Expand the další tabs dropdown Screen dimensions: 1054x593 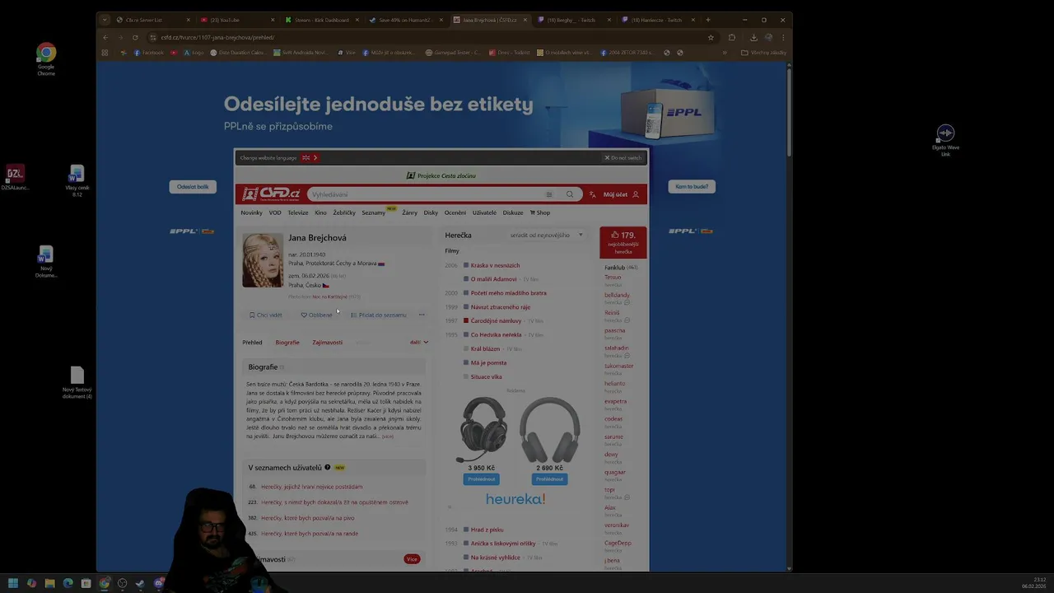[419, 342]
